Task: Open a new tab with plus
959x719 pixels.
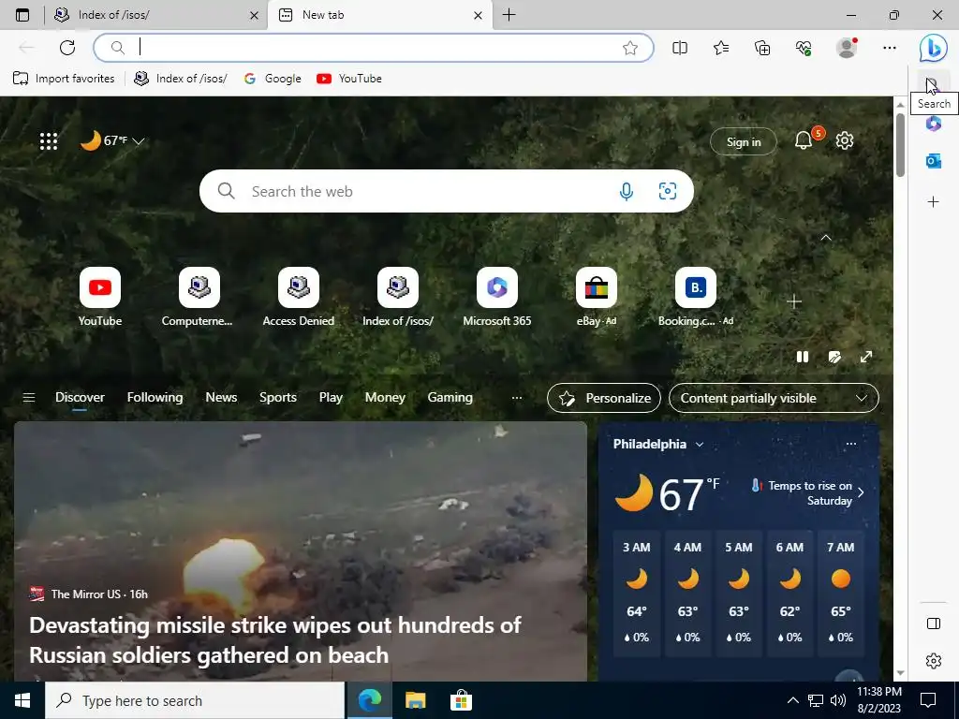Action: coord(509,15)
